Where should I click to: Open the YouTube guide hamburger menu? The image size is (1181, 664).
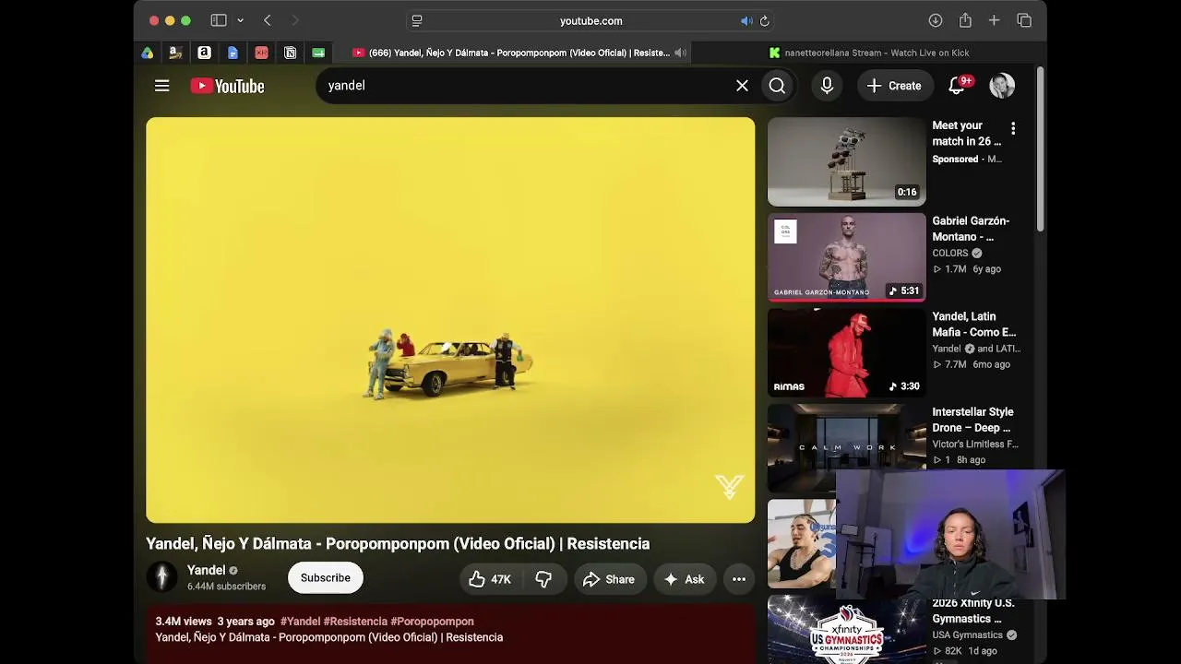[x=161, y=86]
